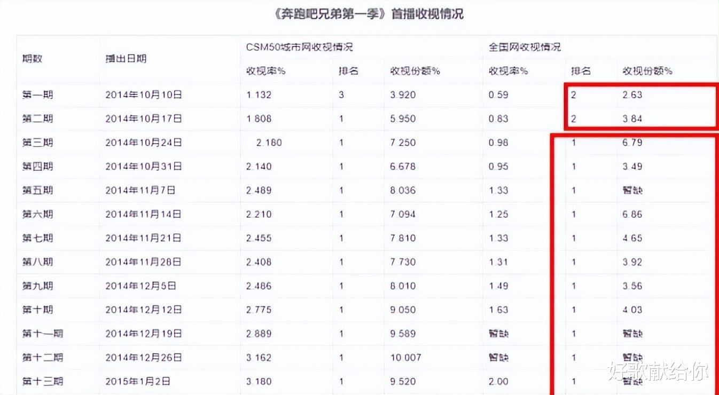Click the rating value 2.775
This screenshot has height=395, width=719.
click(259, 310)
